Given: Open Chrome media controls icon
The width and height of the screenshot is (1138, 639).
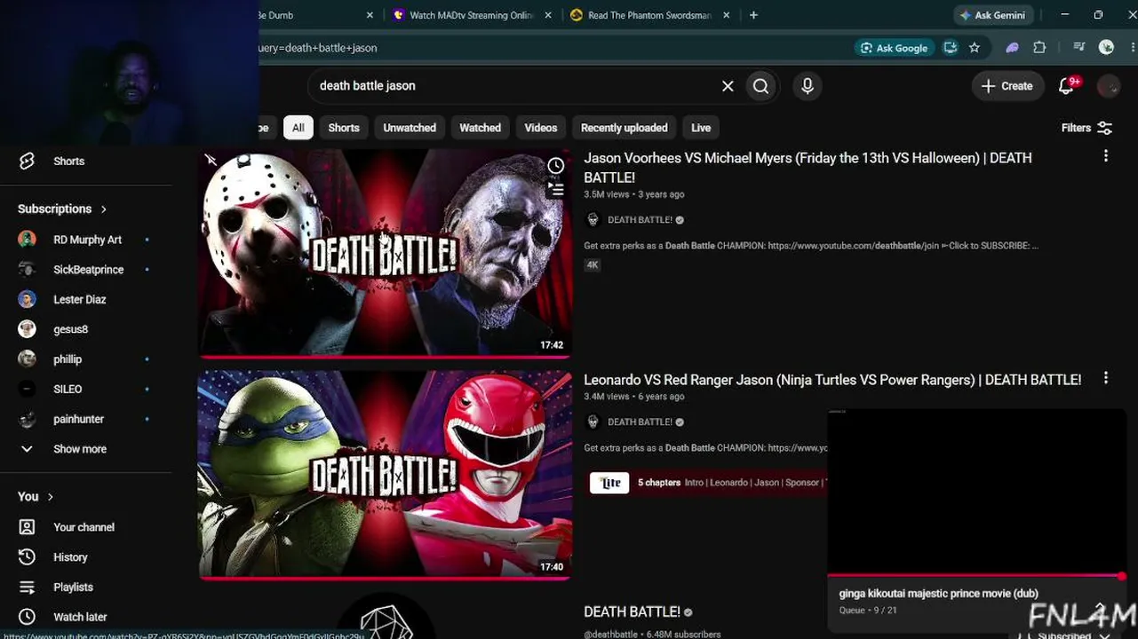Looking at the screenshot, I should (x=1078, y=48).
